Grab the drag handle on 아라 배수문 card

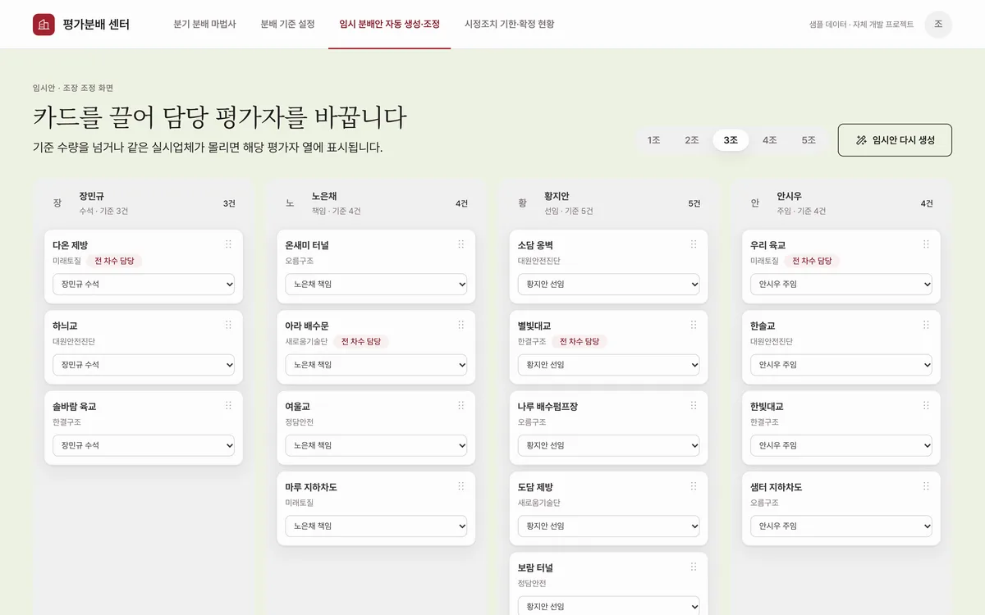pyautogui.click(x=460, y=325)
